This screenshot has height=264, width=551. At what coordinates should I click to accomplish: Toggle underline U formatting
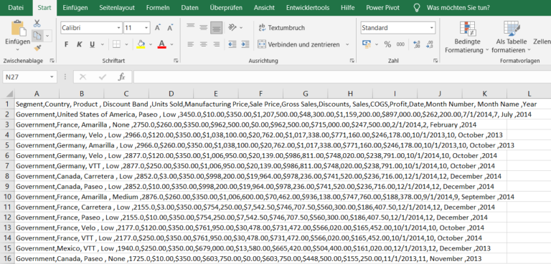click(92, 44)
